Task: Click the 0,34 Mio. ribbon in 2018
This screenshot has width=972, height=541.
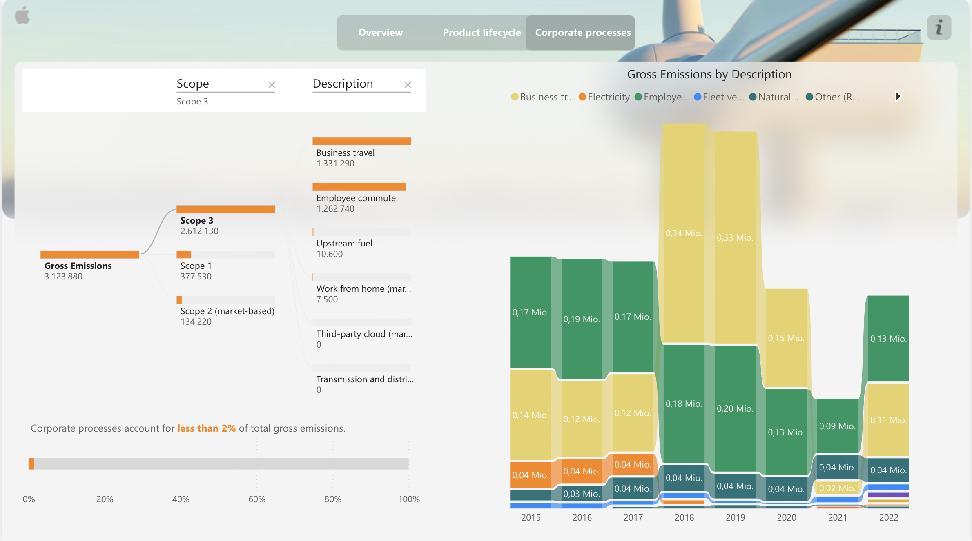Action: (x=684, y=233)
